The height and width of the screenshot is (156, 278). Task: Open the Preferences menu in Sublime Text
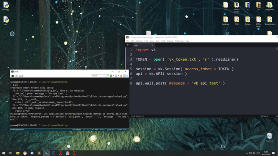(x=179, y=41)
